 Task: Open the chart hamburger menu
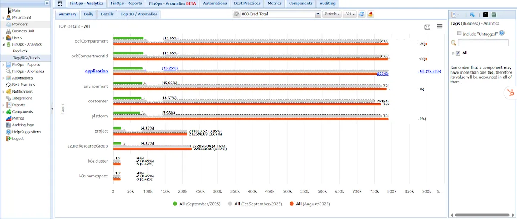(x=439, y=26)
